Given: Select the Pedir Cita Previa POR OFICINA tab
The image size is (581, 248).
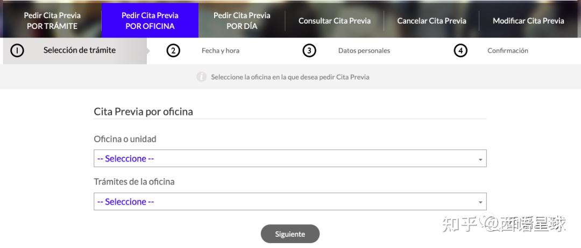Looking at the screenshot, I should coord(150,21).
